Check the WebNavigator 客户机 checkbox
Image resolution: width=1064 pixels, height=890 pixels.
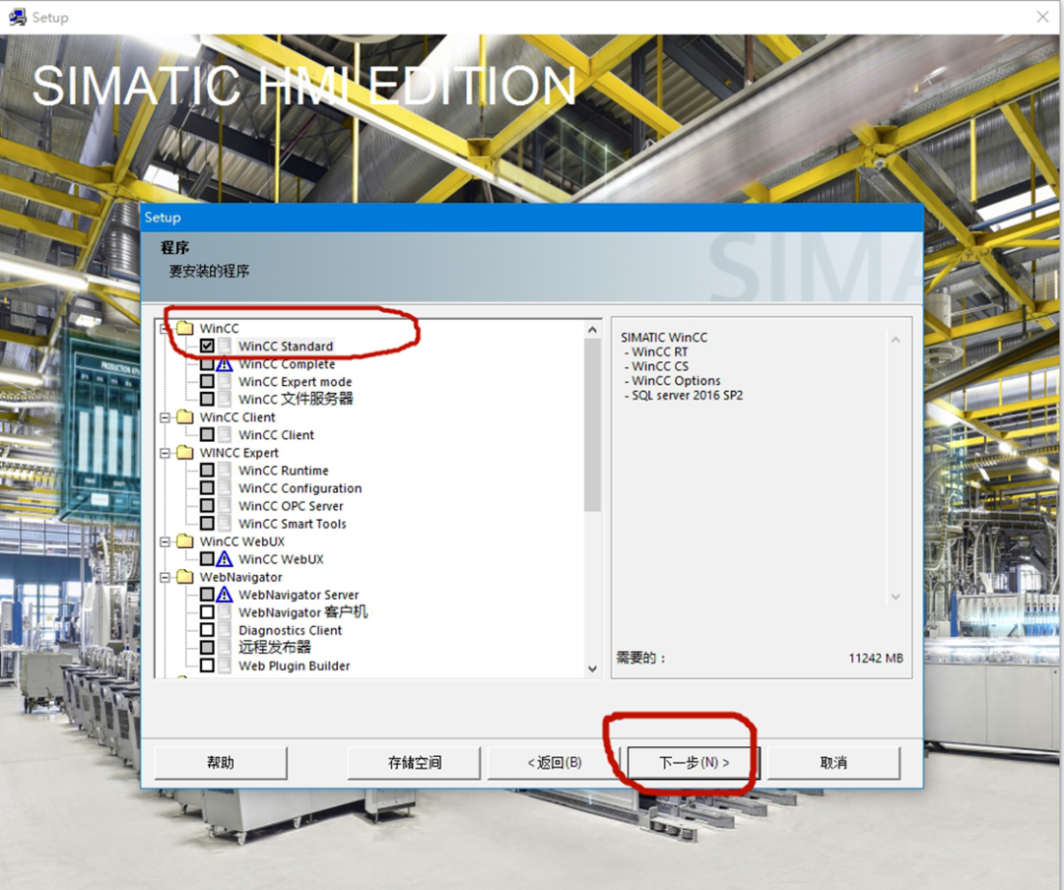[x=207, y=612]
